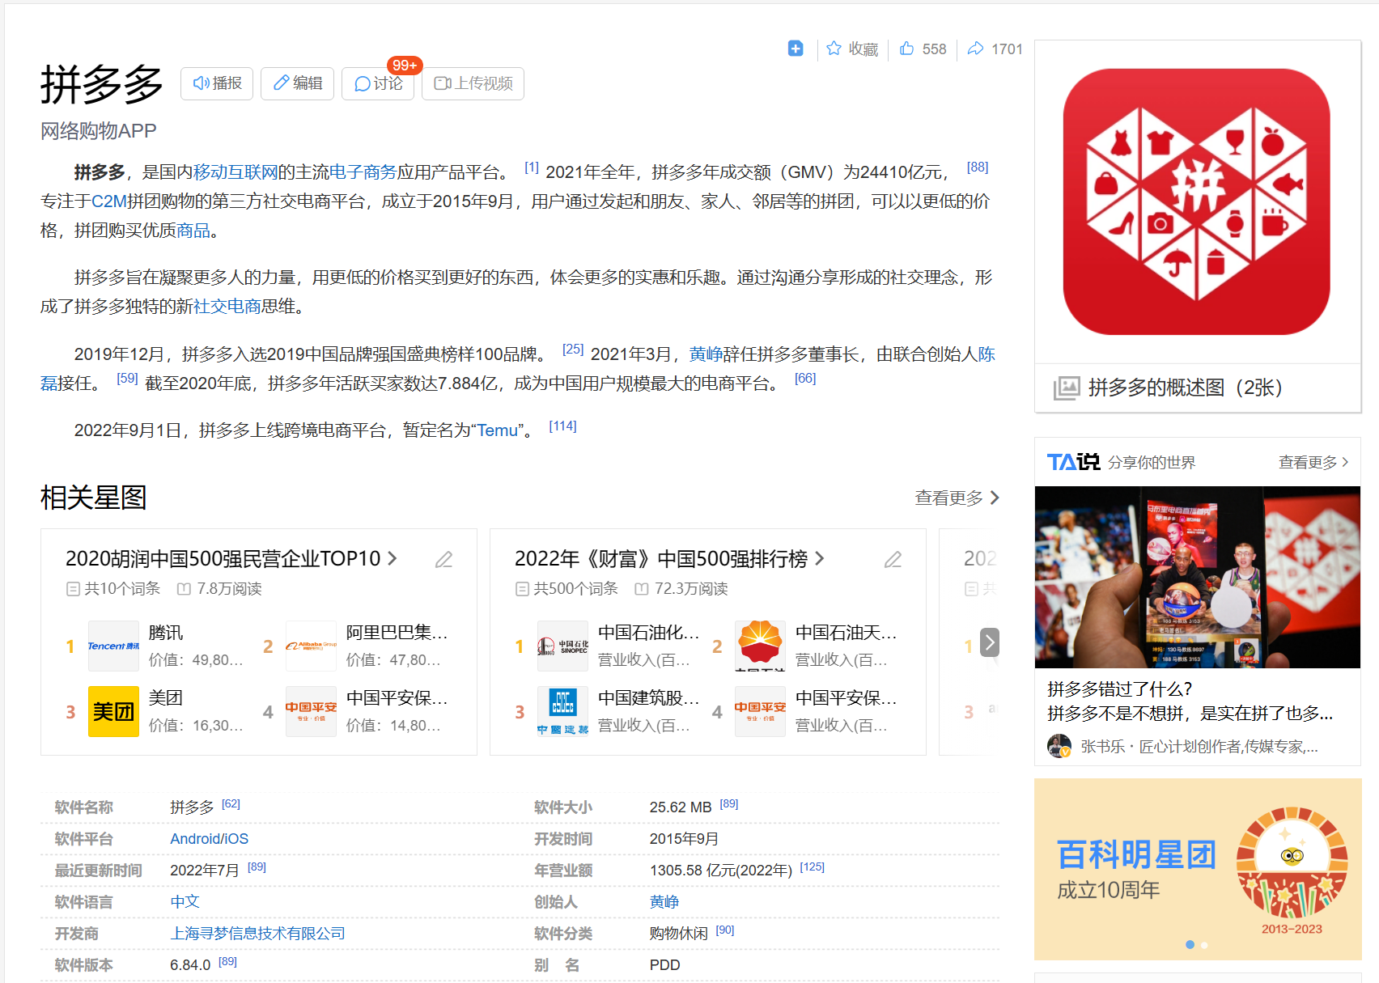Click the 编辑 edit button
Screen dimensions: 1379x983
point(297,83)
